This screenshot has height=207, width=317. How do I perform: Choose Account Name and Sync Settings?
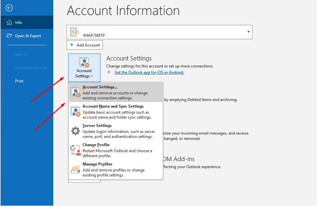pyautogui.click(x=116, y=112)
